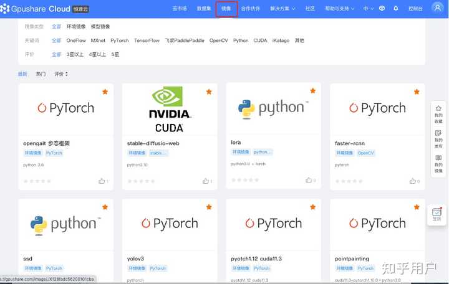
Task: Open notifications bell icon
Action: click(x=396, y=8)
